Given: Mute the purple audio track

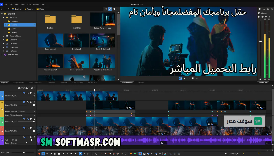Looking at the screenshot, I should point(31,137).
